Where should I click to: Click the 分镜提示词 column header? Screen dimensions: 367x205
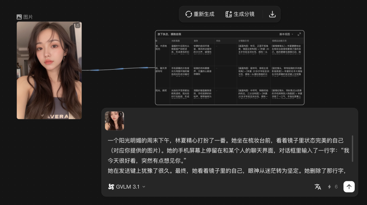click(x=244, y=41)
